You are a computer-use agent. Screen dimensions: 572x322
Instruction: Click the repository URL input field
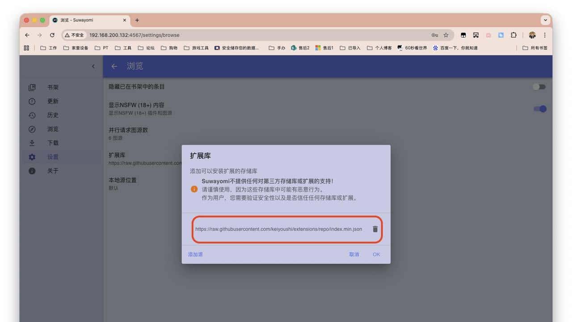click(277, 229)
